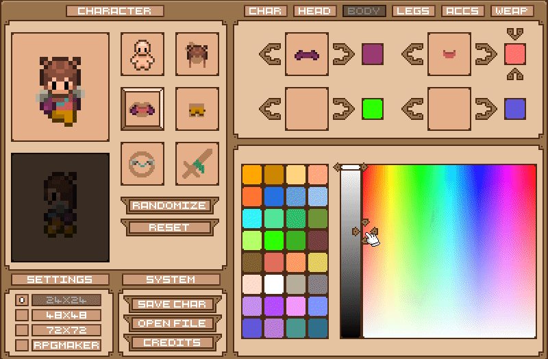Click the next arrow for pink collar item
This screenshot has width=548, height=359.
(486, 54)
